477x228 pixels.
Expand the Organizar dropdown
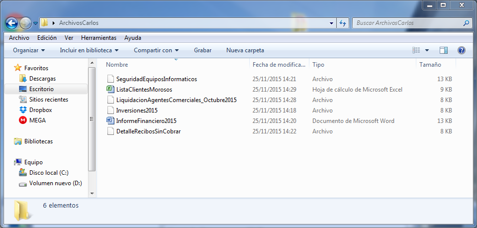[29, 50]
